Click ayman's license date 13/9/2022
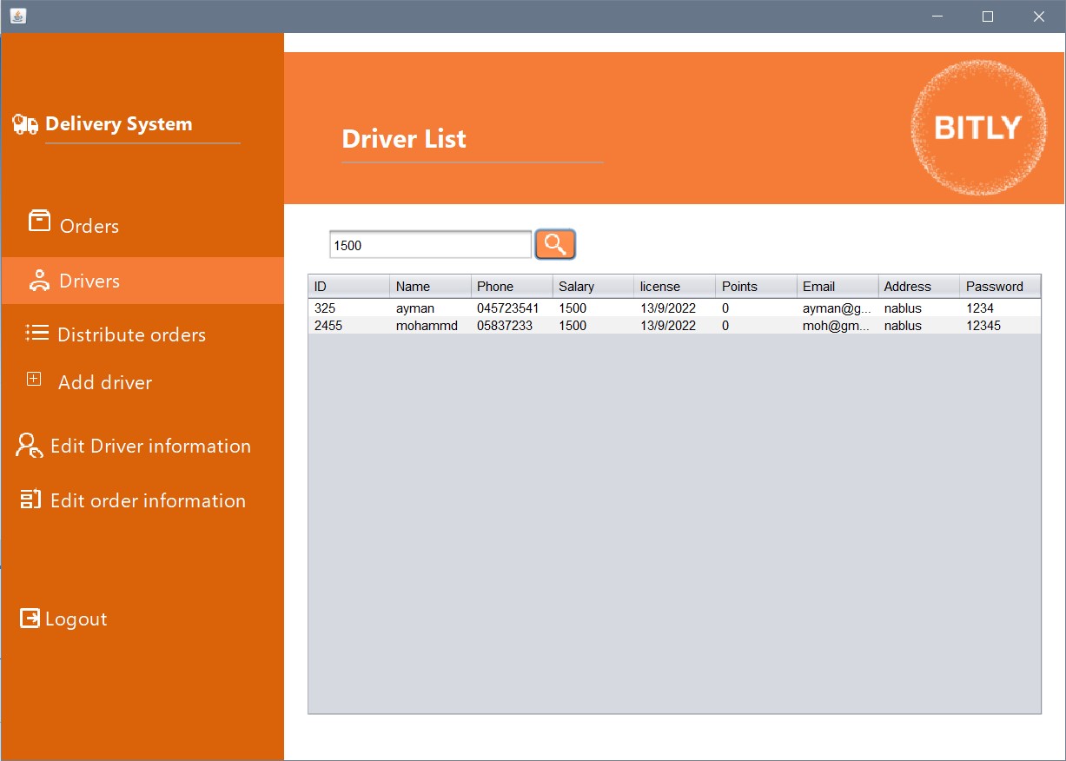The height and width of the screenshot is (761, 1066). pos(675,308)
